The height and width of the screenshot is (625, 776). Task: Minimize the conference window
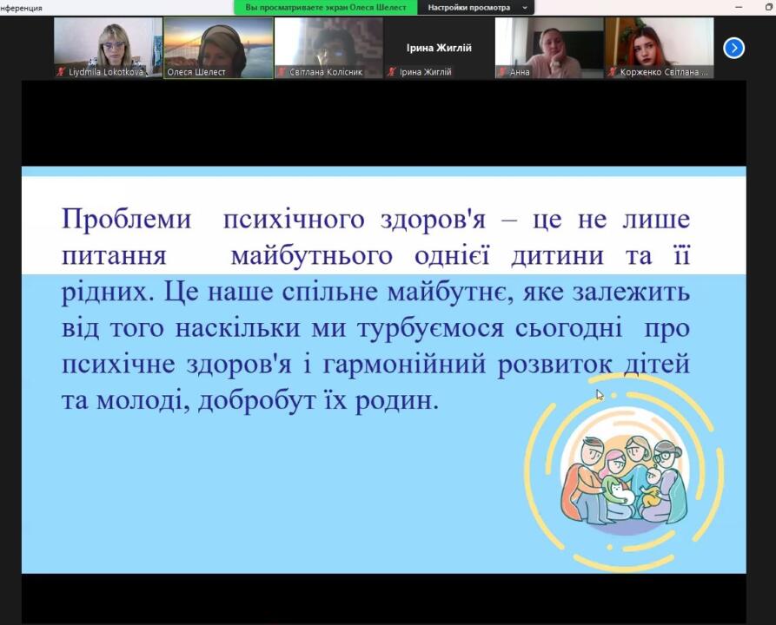pos(739,7)
